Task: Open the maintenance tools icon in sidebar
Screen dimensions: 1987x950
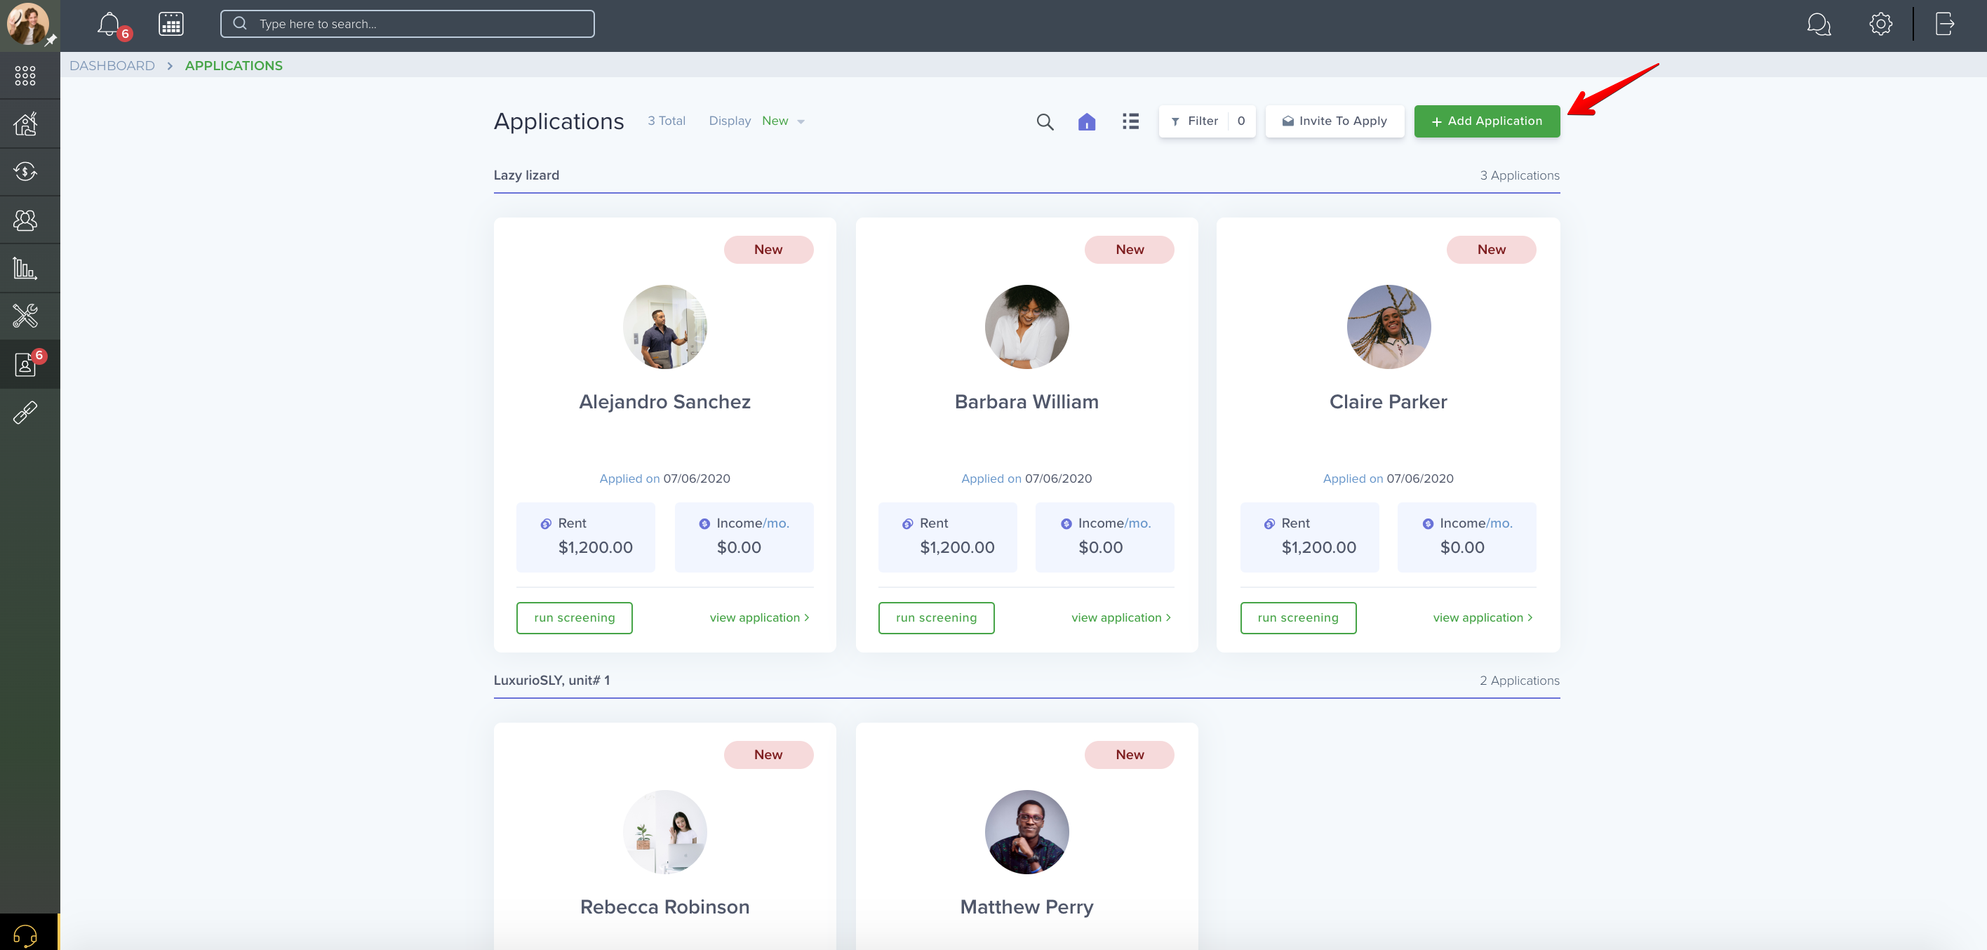Action: click(25, 316)
